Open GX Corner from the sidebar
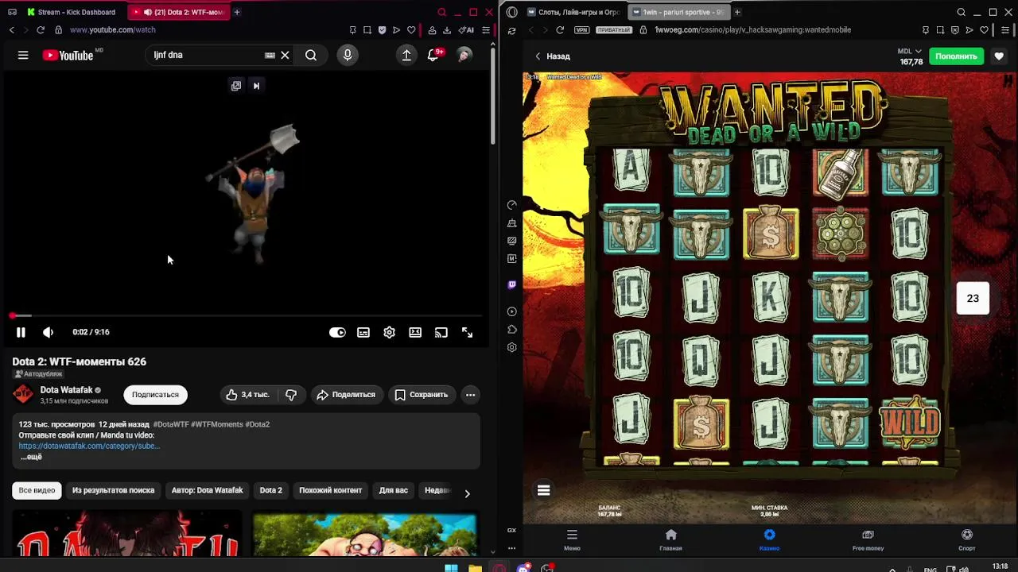 (x=511, y=530)
